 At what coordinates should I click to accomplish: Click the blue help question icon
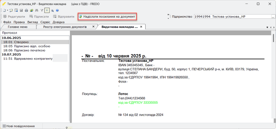57,10
